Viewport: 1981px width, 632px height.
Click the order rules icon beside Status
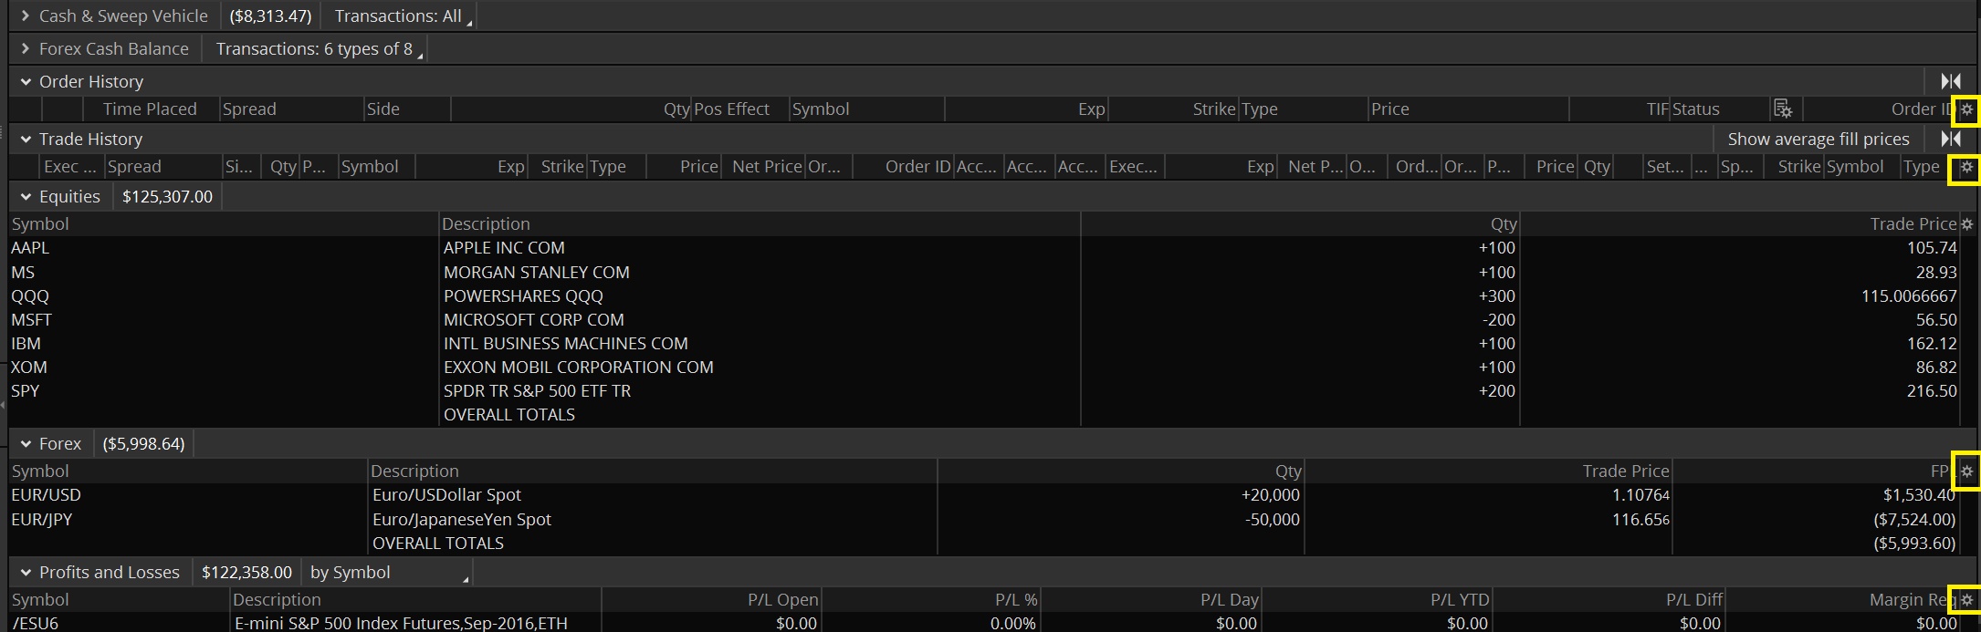[x=1782, y=109]
